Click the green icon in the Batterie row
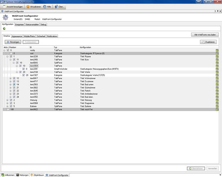Viewport: 222px width, 177px height. point(217,106)
